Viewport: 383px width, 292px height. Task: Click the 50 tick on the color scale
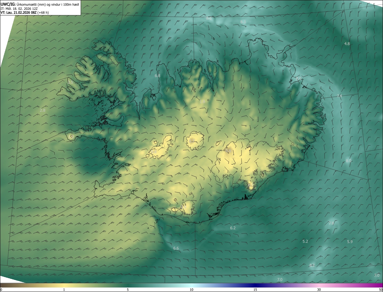tap(381, 290)
